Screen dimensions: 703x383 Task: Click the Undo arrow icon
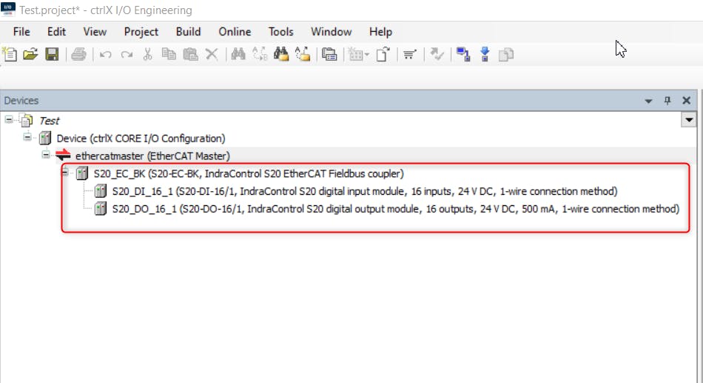pyautogui.click(x=105, y=55)
